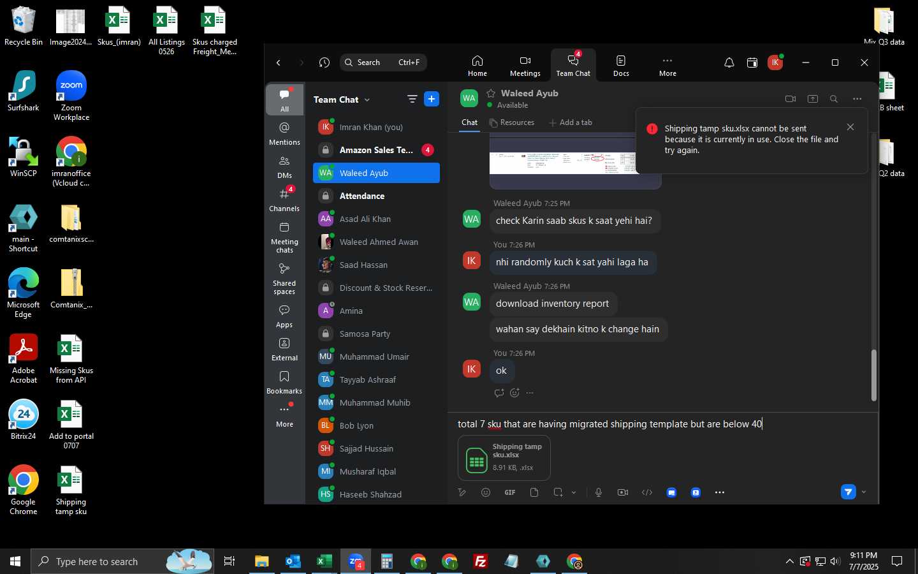Search within the Waleed Ayub chat

click(834, 99)
